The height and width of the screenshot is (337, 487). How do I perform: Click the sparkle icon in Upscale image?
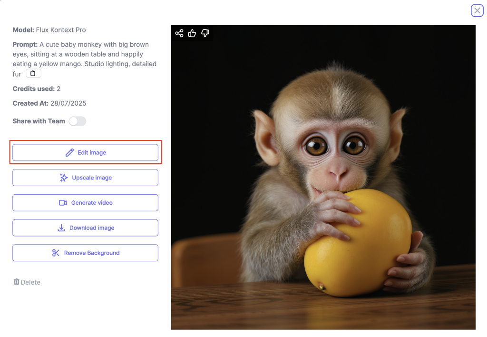(64, 178)
